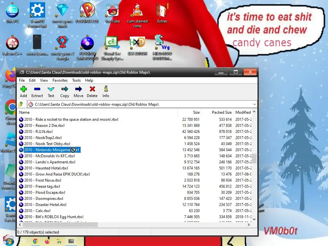This screenshot has width=328, height=246.
Task: Select 2010 - Lando's Apartment.rbxl
Action: point(47,162)
